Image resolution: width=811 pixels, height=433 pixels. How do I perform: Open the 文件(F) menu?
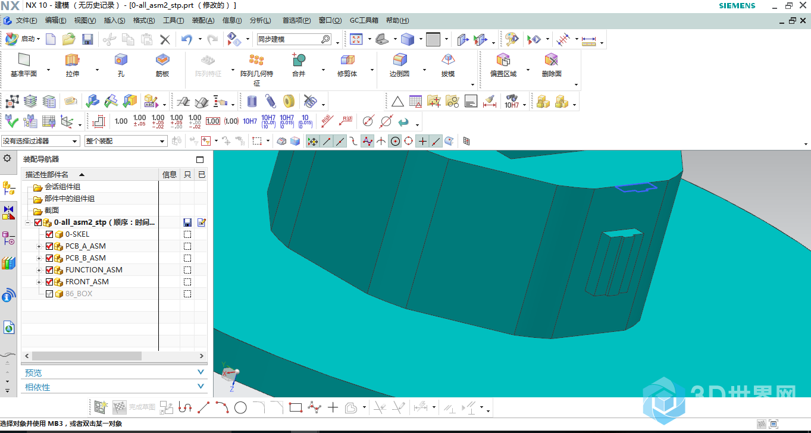[26, 20]
